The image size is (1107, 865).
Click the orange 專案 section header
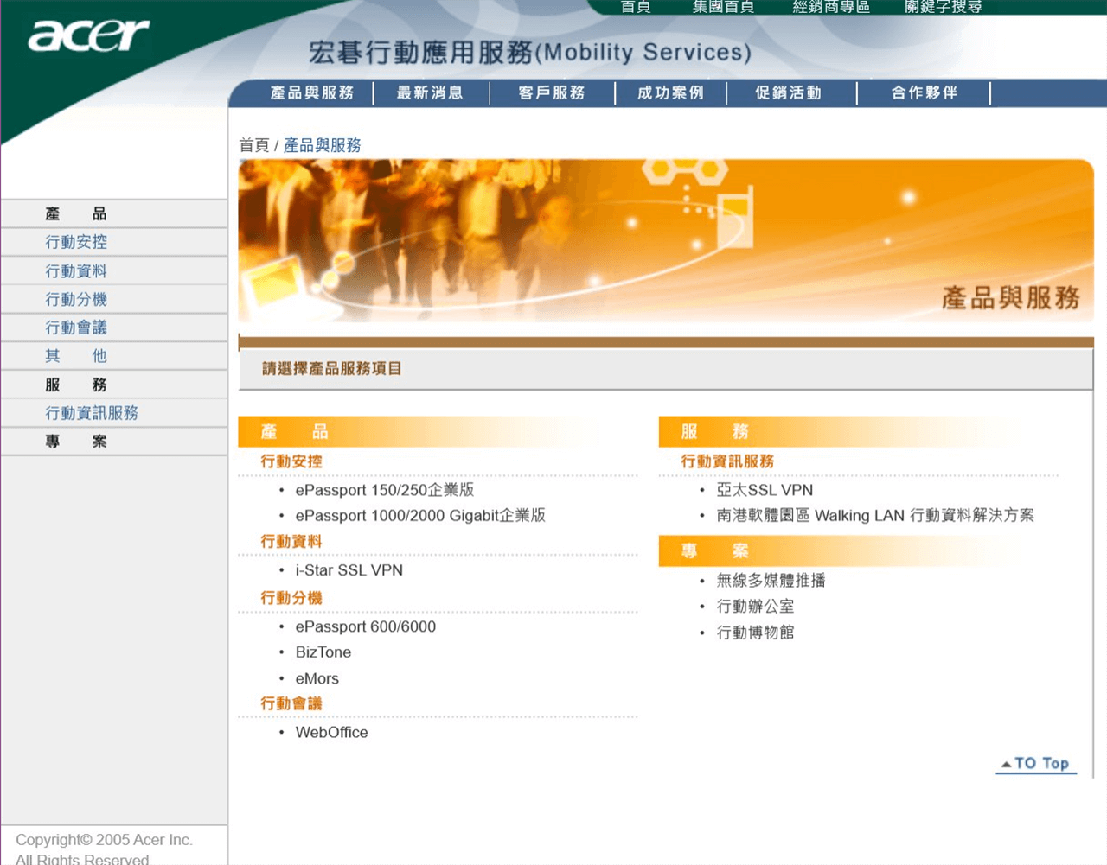859,551
